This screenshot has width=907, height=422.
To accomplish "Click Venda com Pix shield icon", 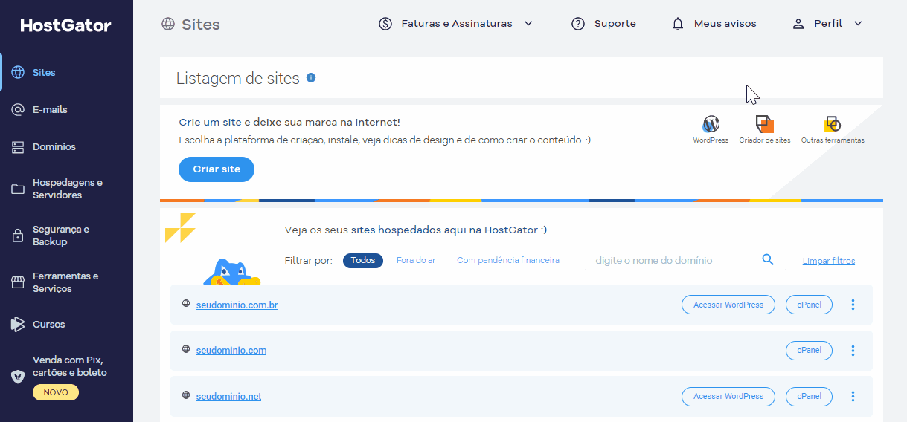I will 18,376.
